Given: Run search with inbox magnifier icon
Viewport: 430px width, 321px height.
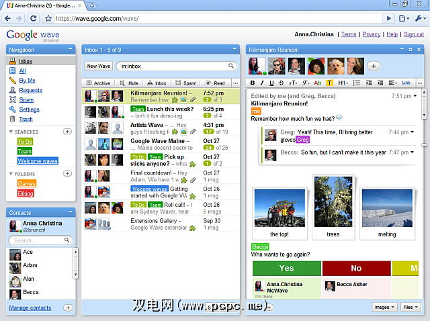Looking at the screenshot, I should pos(231,66).
